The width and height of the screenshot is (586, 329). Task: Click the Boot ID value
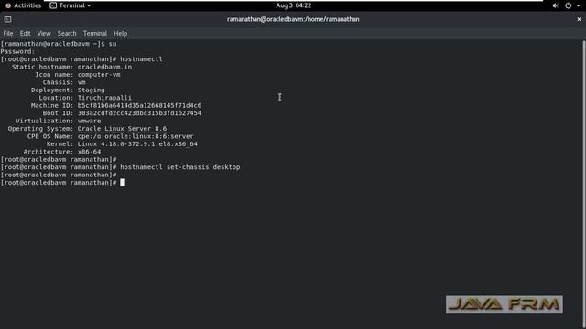click(x=139, y=113)
